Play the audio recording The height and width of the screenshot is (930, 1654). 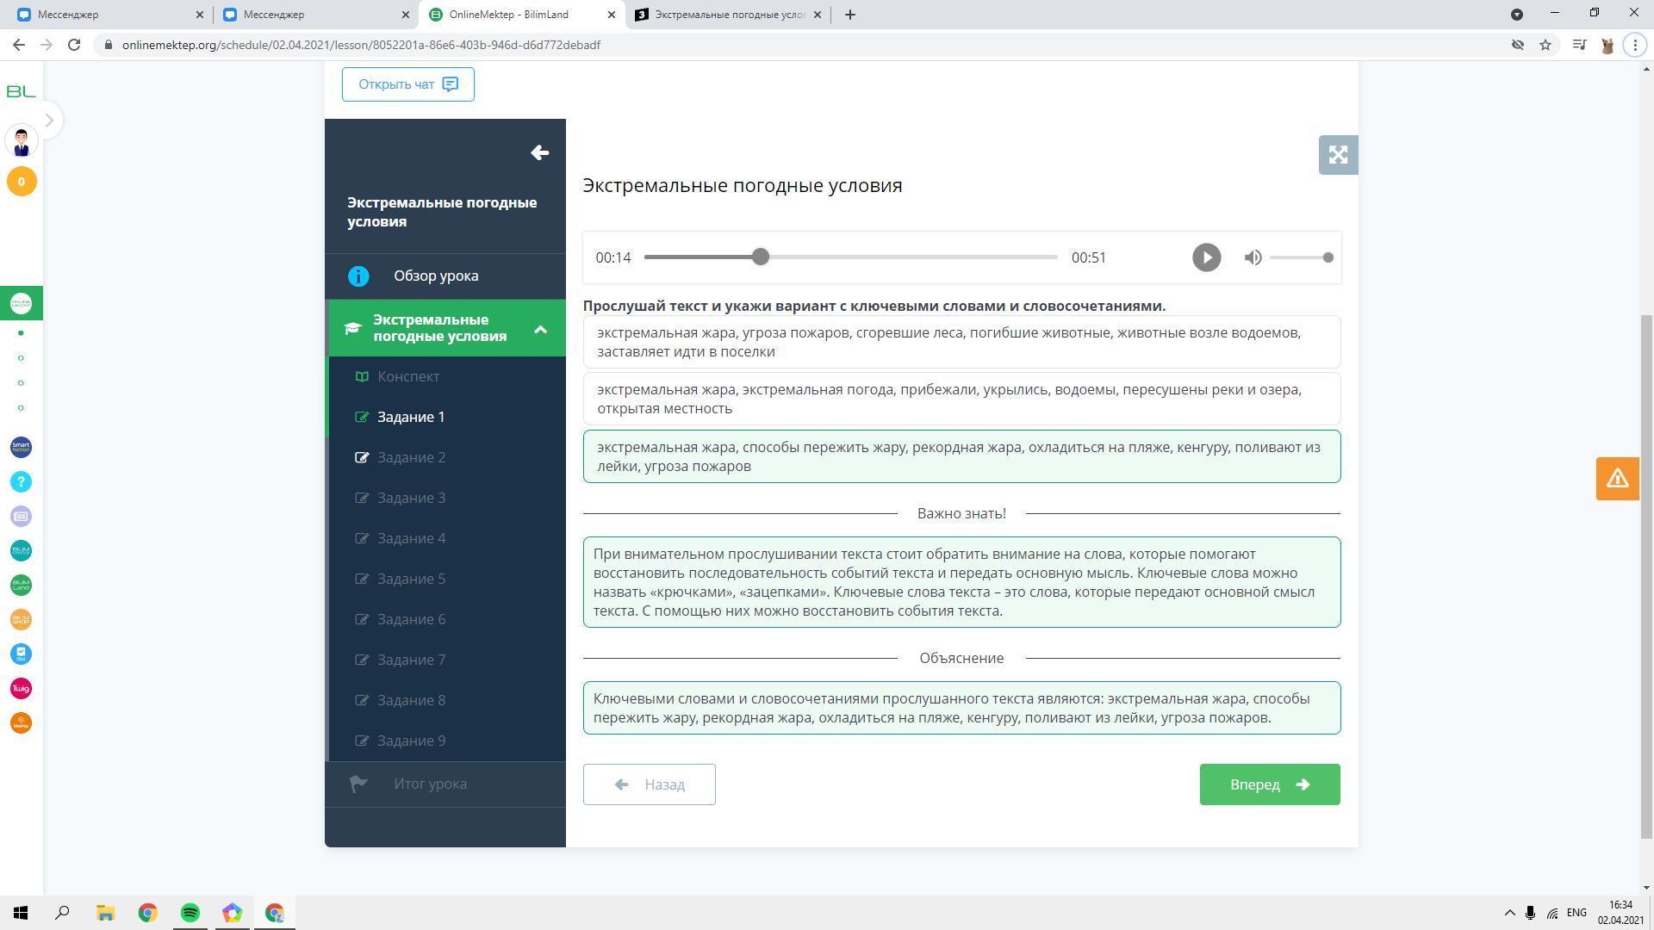click(1206, 257)
